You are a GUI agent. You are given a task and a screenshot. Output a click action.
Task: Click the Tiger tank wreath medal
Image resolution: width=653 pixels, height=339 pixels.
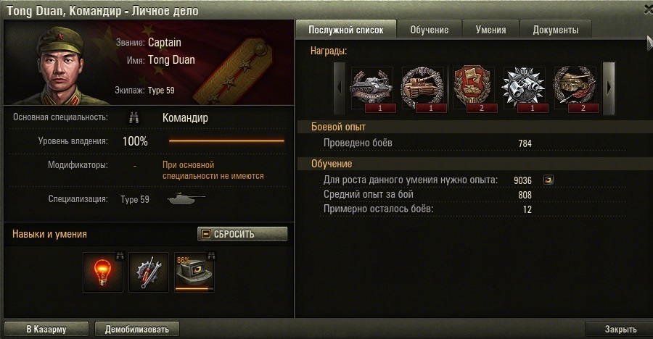click(x=423, y=89)
